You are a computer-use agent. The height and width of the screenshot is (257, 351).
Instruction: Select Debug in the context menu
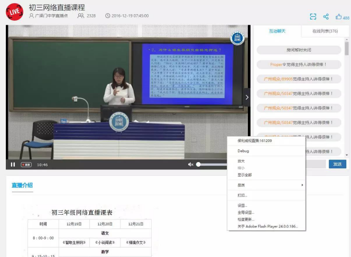(243, 151)
